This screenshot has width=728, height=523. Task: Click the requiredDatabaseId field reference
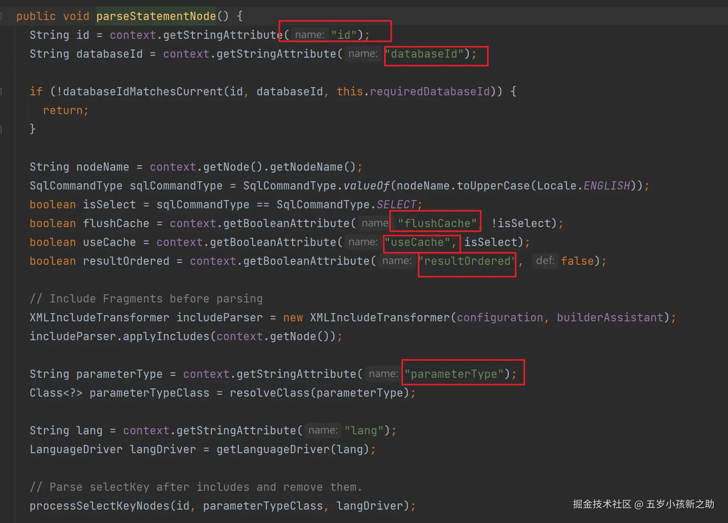coord(430,91)
